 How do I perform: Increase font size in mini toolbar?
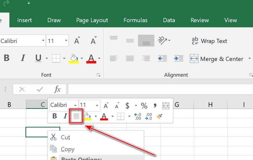(106, 105)
